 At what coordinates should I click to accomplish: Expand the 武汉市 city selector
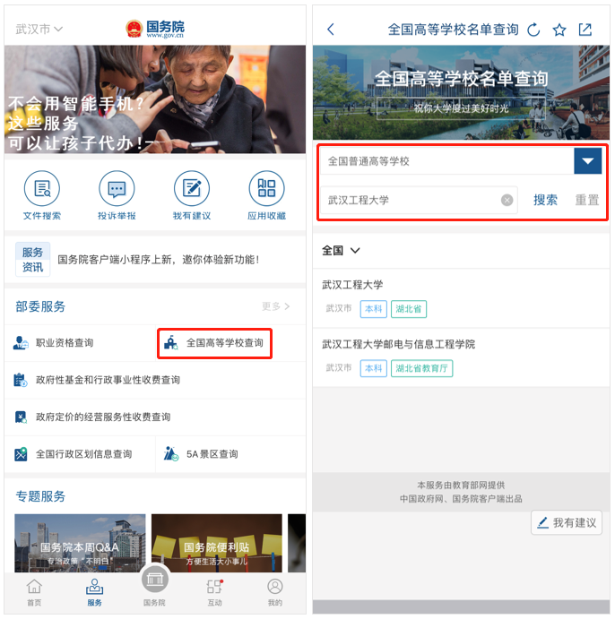tap(39, 29)
